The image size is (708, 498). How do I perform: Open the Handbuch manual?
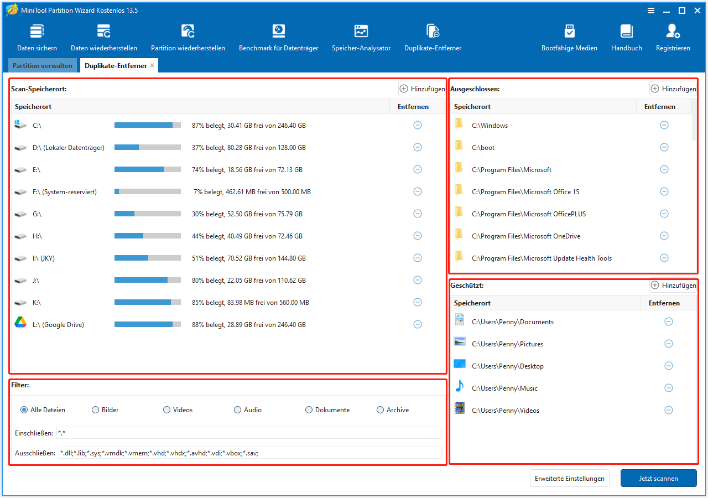coord(626,37)
